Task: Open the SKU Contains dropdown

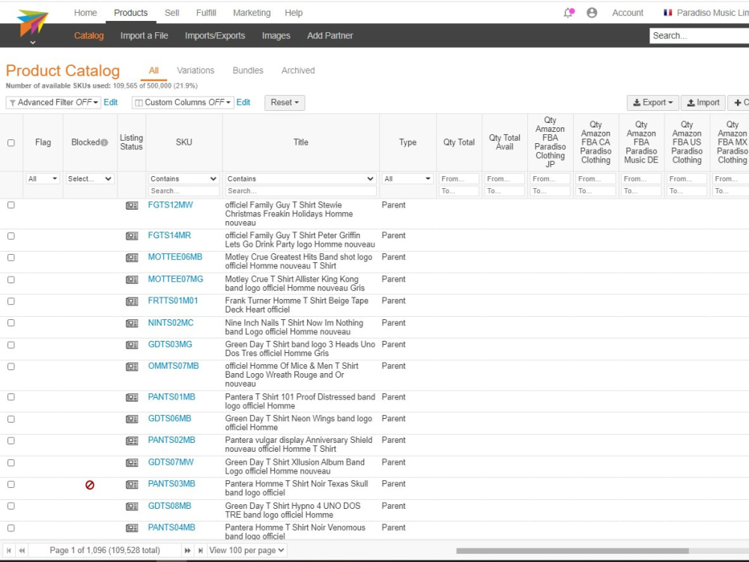Action: (184, 179)
